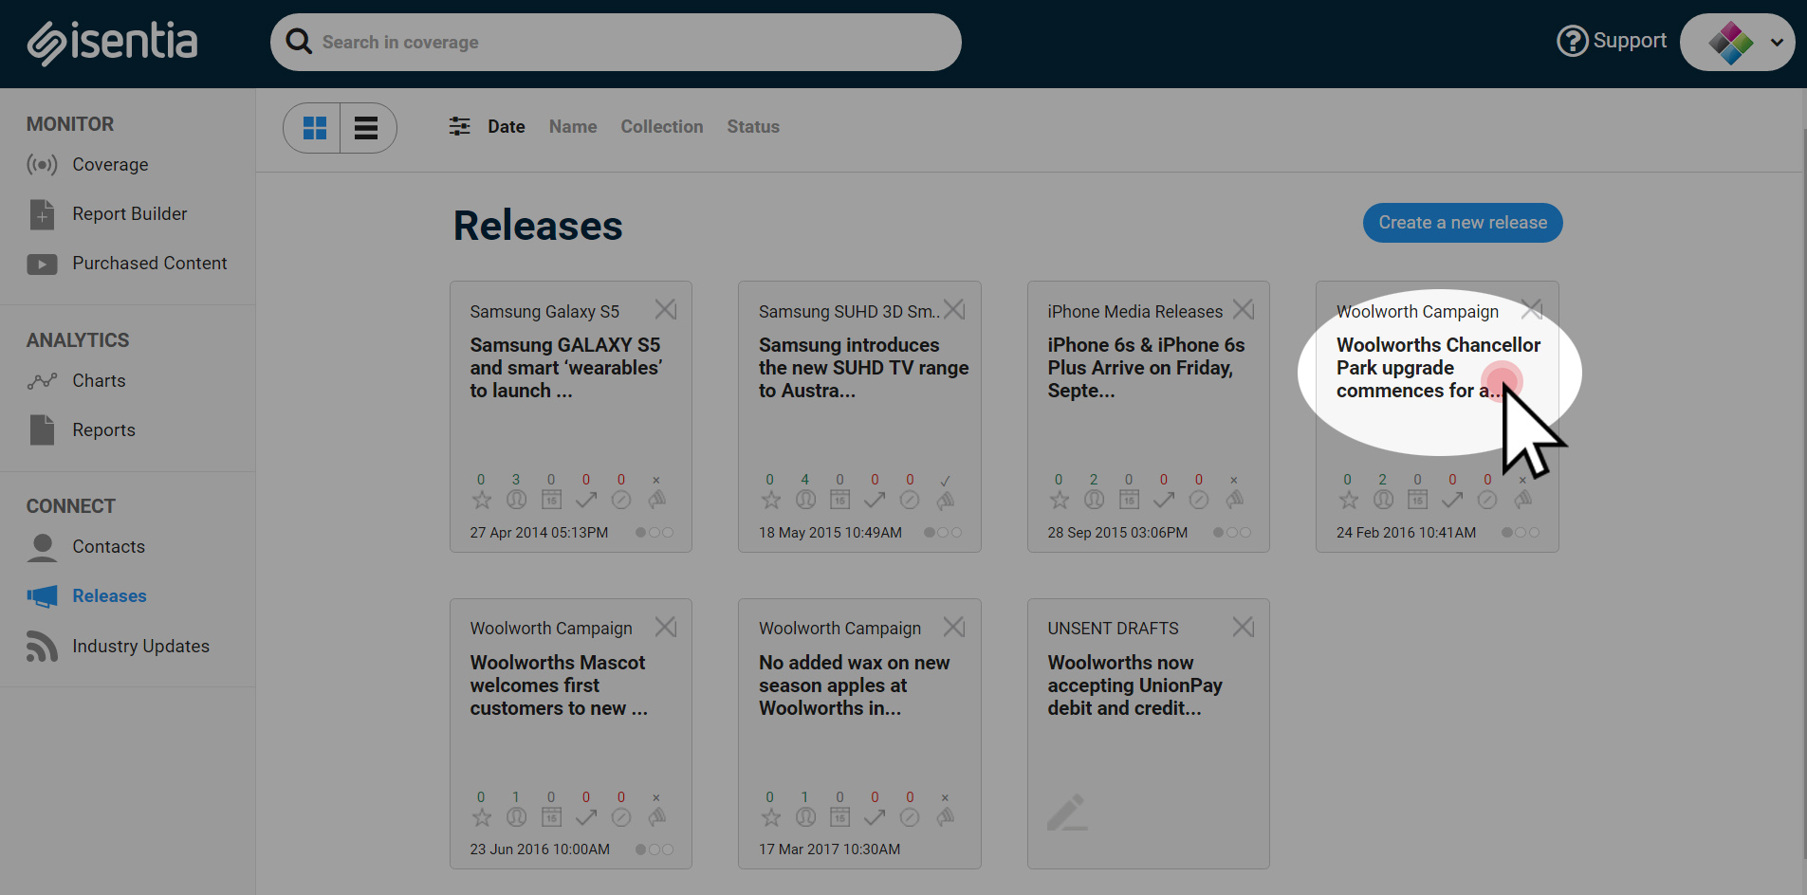The image size is (1807, 895).
Task: Click recipients icon on Samsung SUHD card
Action: click(x=805, y=500)
